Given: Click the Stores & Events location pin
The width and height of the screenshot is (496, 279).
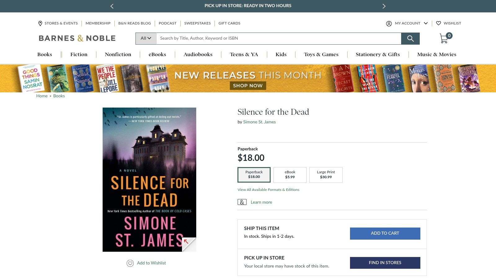Looking at the screenshot, I should click(40, 23).
